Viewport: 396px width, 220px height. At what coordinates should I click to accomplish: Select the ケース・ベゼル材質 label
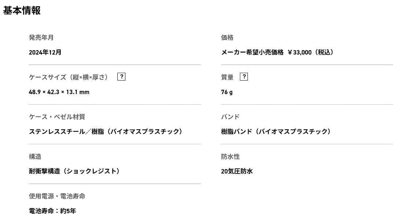tap(57, 117)
